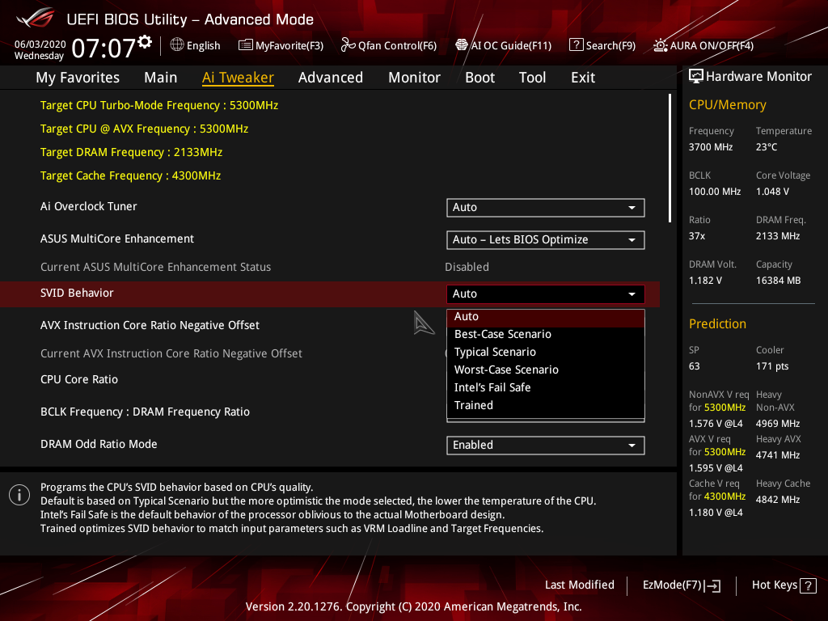This screenshot has height=621, width=828.
Task: Open BIOS Search
Action: 602,45
